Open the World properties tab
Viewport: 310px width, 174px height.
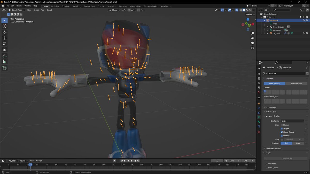[x=259, y=92]
